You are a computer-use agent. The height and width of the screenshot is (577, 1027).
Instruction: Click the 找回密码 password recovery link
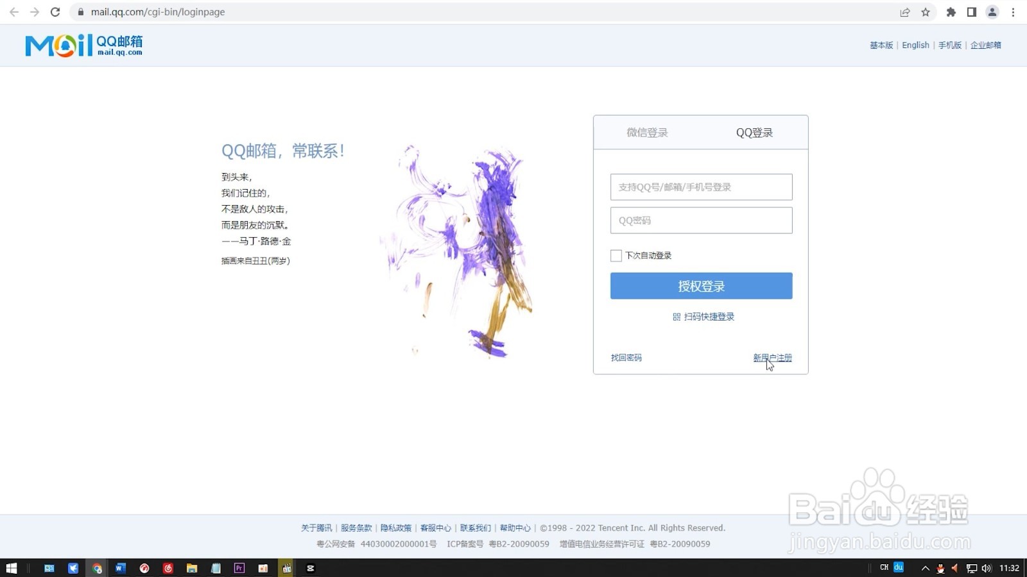tap(626, 358)
